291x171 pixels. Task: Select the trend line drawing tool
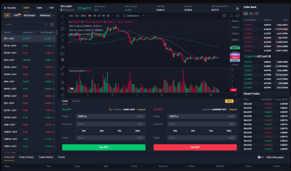click(62, 23)
